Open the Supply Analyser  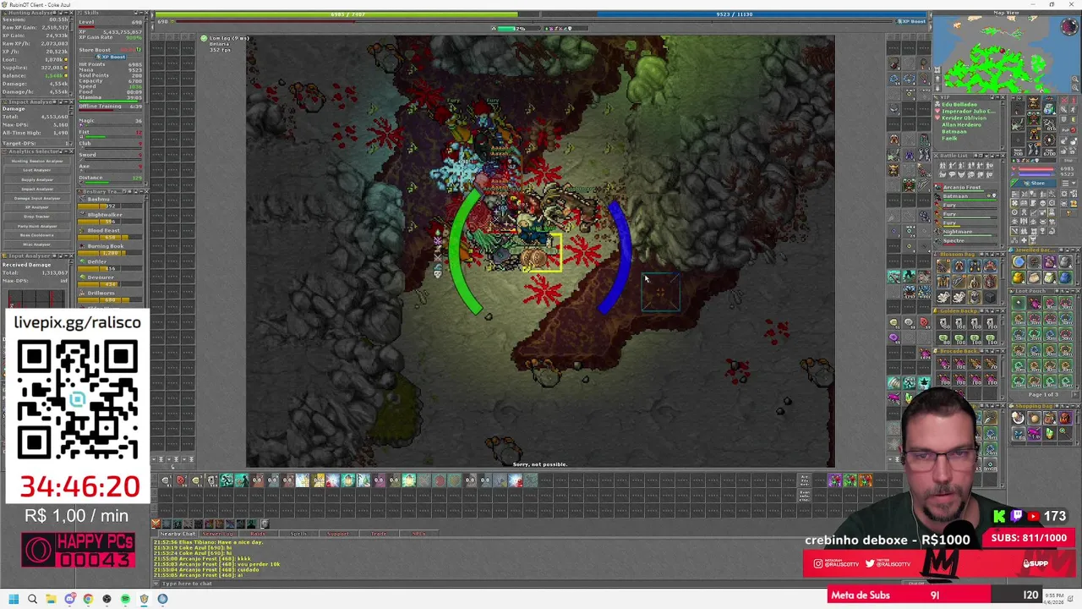click(x=37, y=179)
